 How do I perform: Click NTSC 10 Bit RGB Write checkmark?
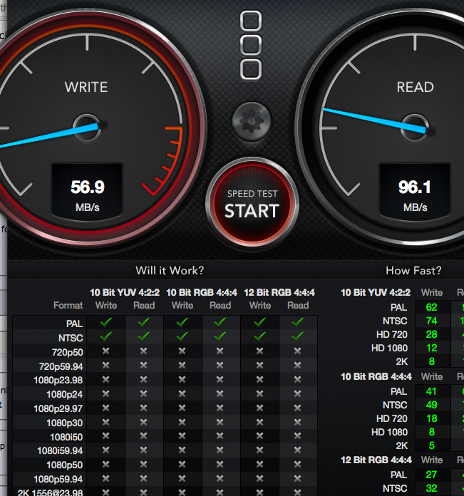(182, 336)
